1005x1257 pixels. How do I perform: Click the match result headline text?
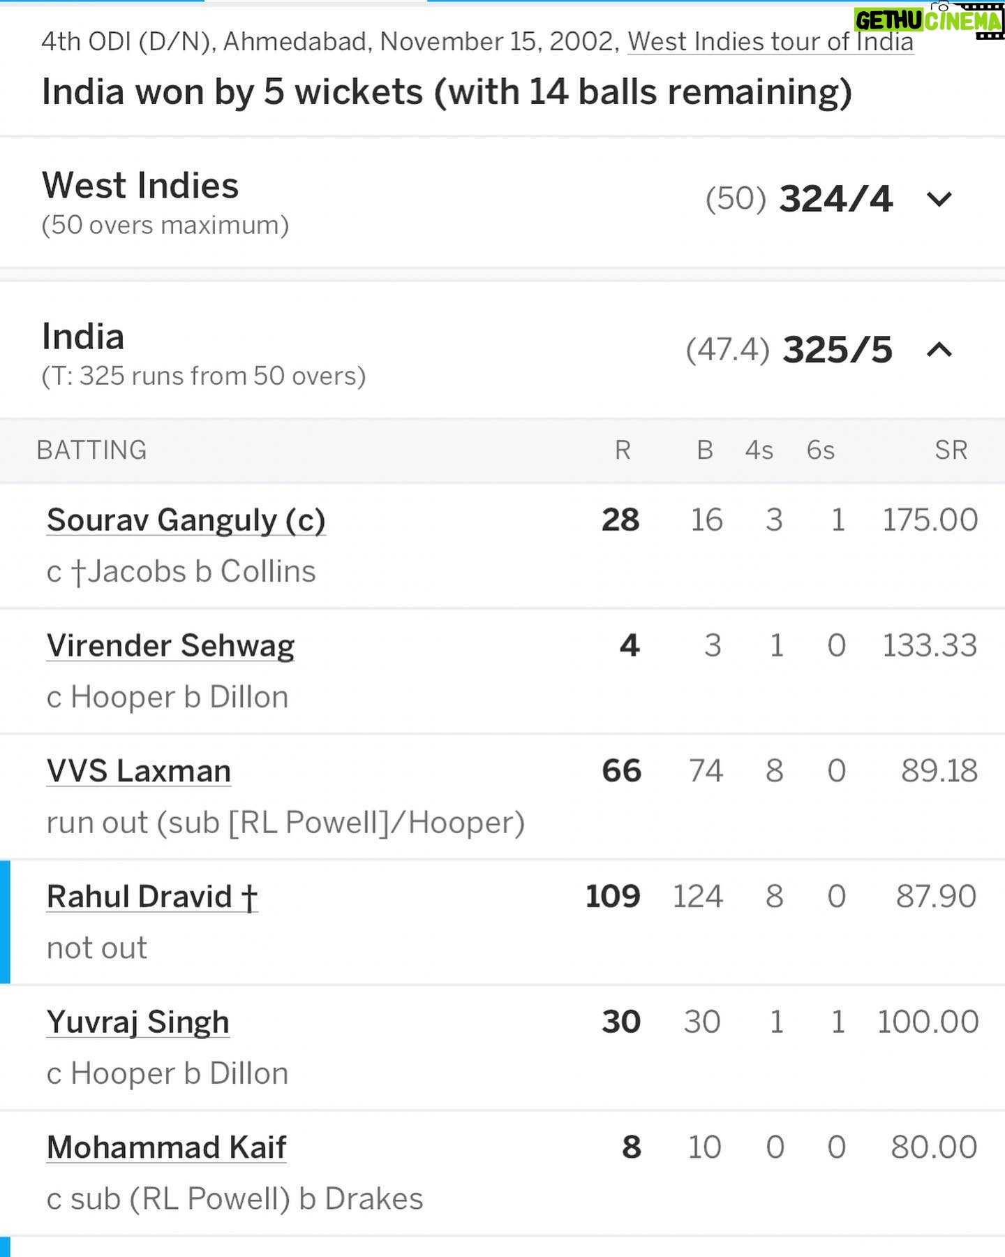[x=447, y=92]
